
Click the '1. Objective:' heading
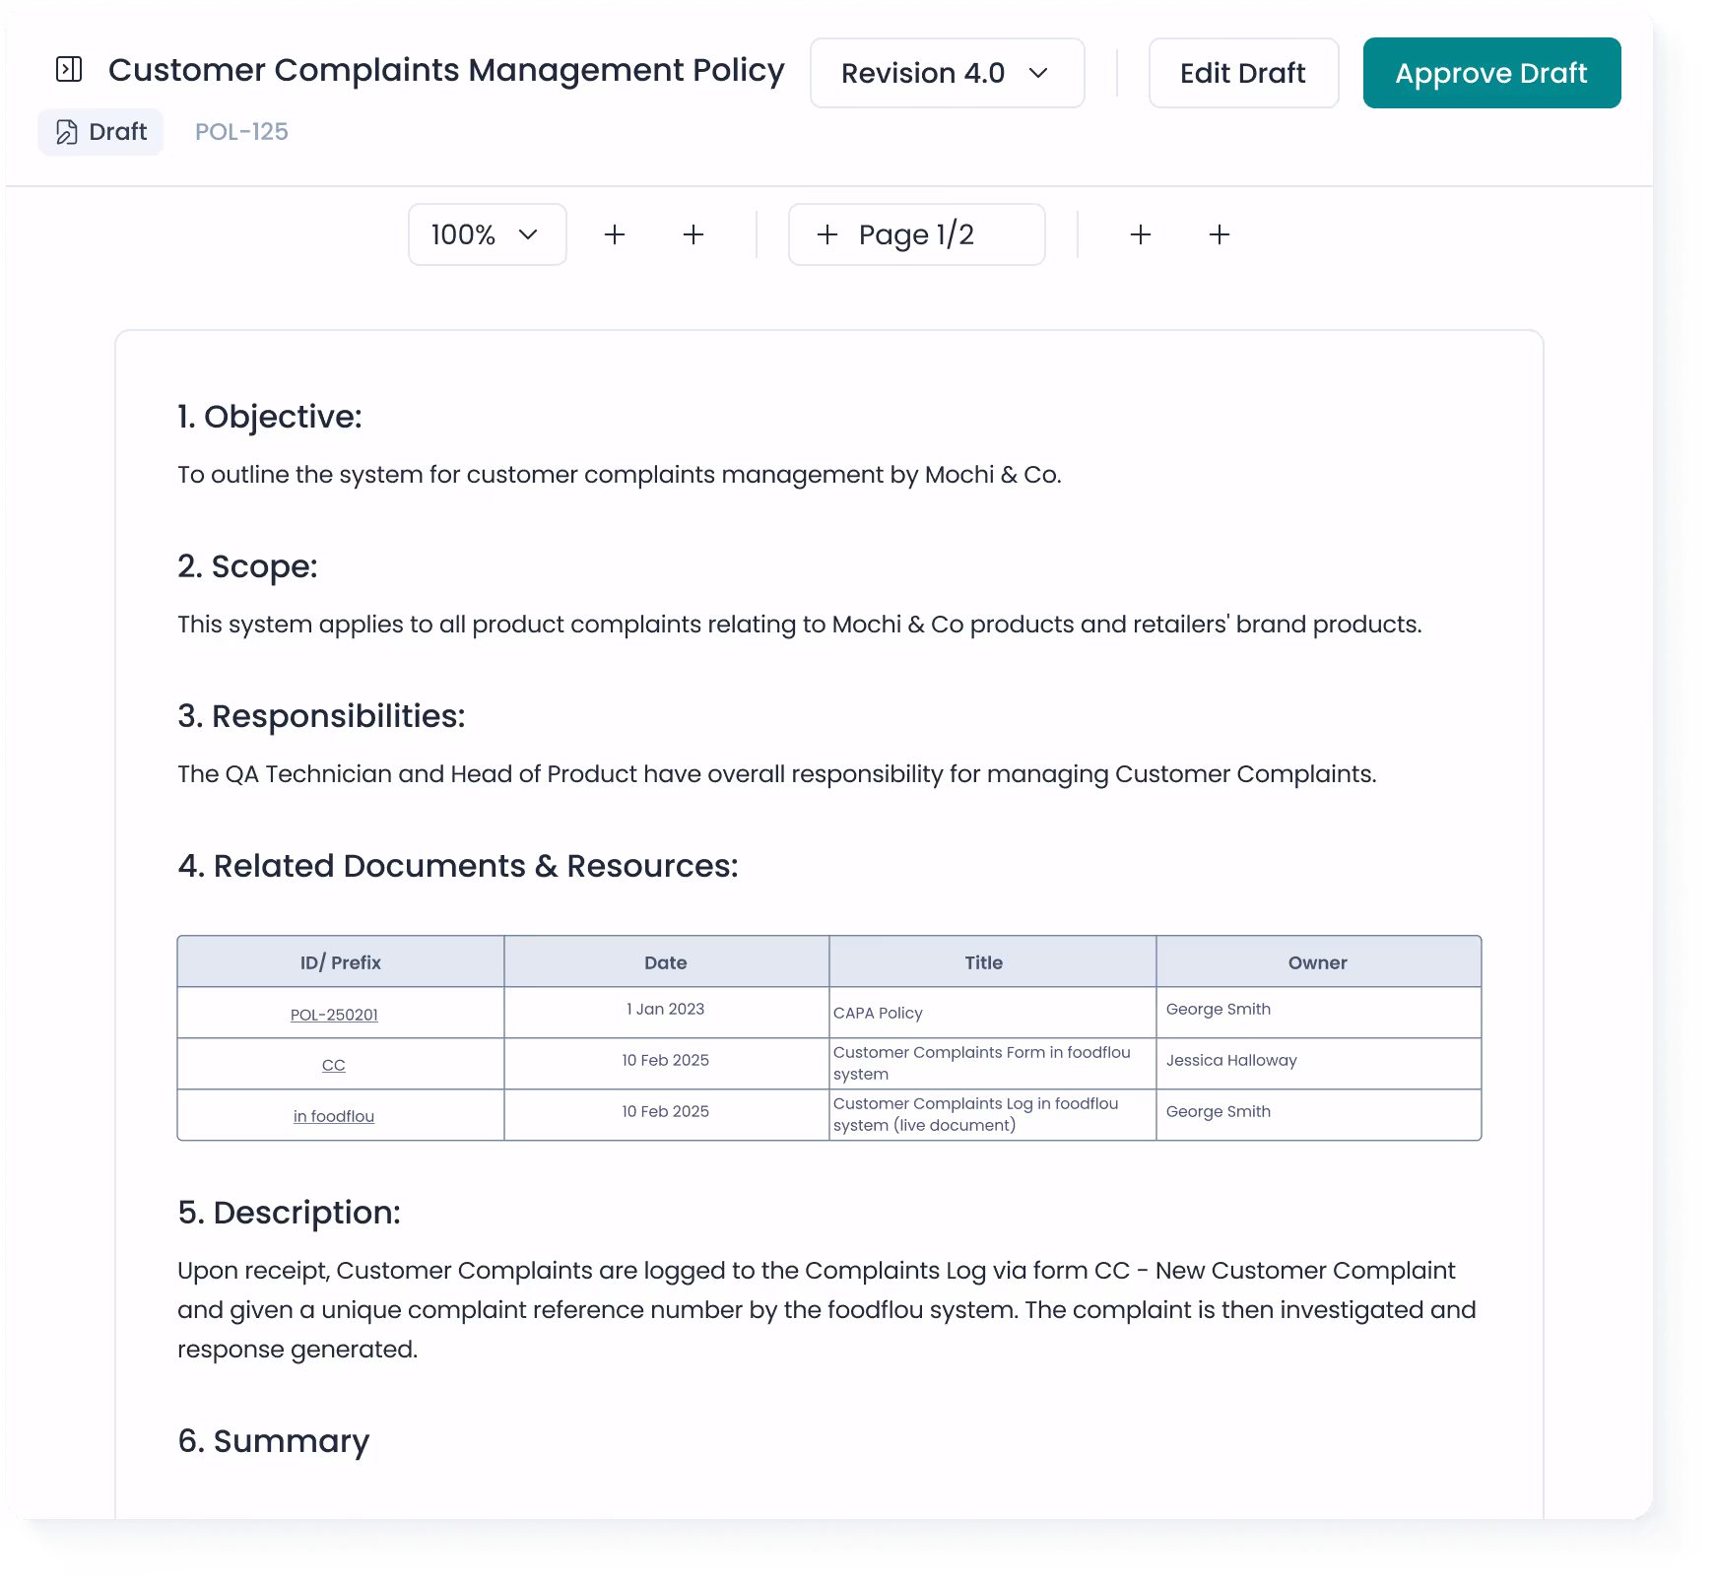click(270, 417)
